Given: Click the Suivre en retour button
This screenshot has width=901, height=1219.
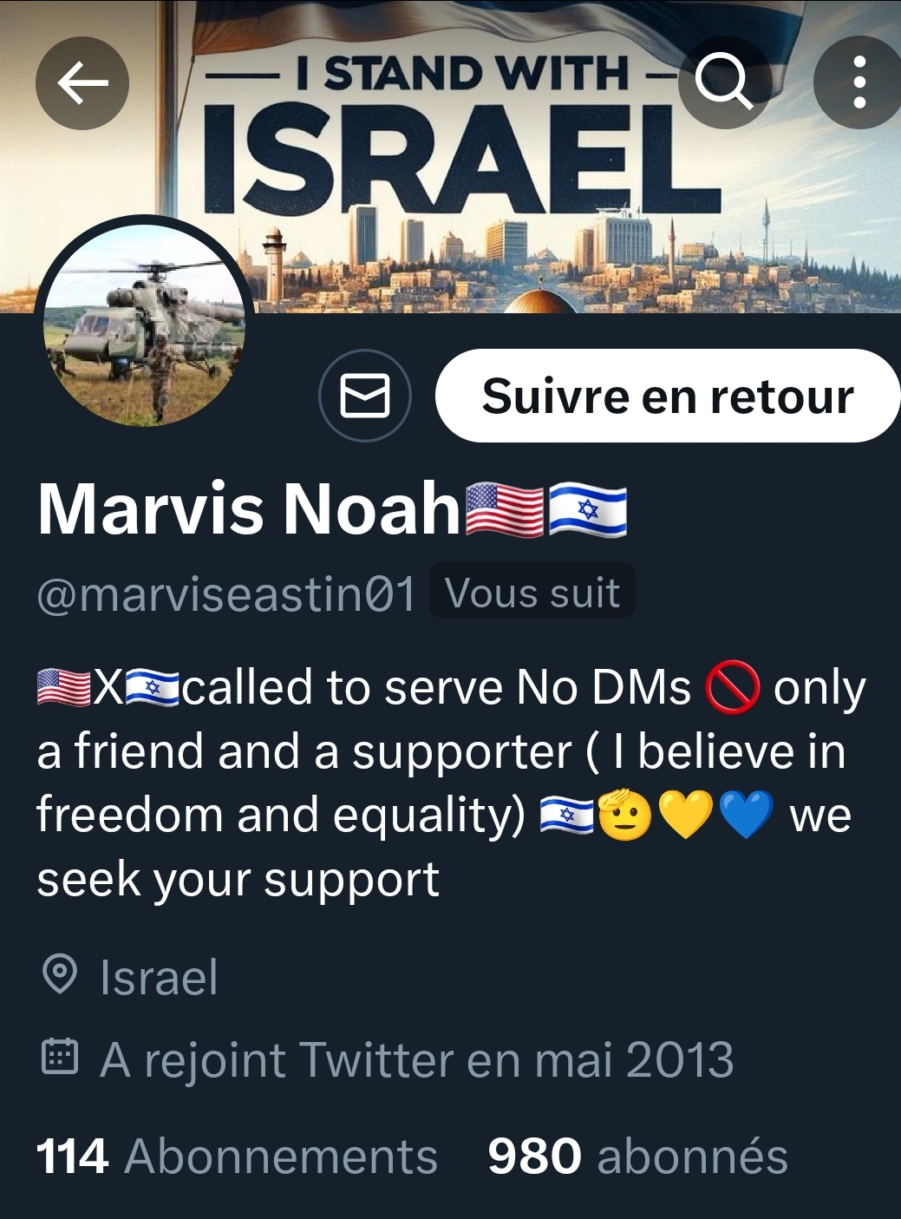Looking at the screenshot, I should (x=668, y=396).
